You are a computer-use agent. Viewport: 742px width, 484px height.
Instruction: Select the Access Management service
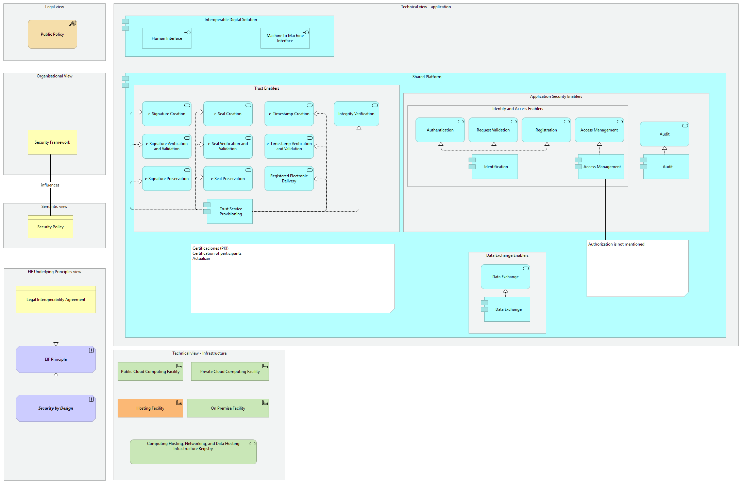point(599,130)
